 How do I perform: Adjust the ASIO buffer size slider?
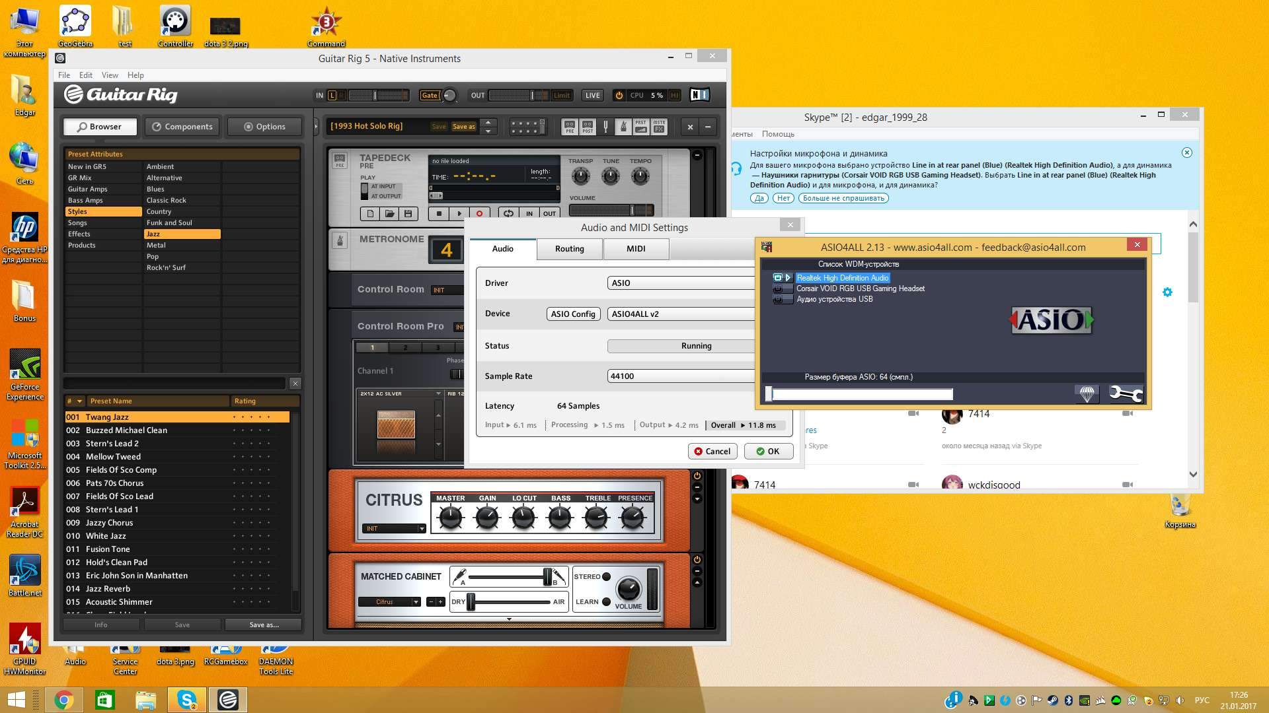click(x=769, y=394)
